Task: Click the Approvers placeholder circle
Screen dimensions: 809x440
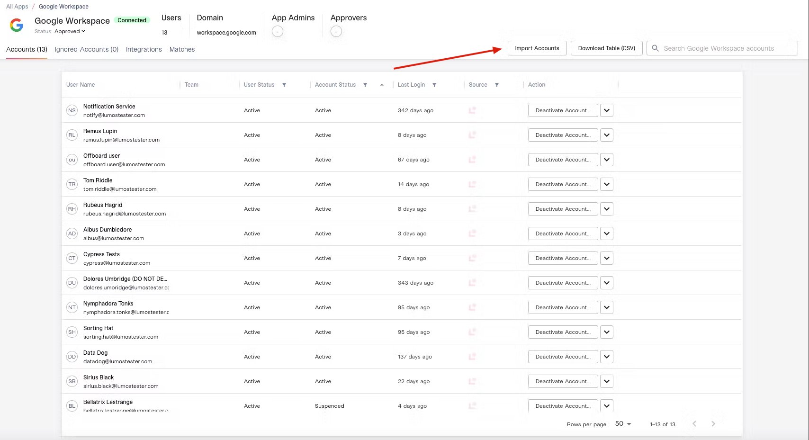Action: 336,32
